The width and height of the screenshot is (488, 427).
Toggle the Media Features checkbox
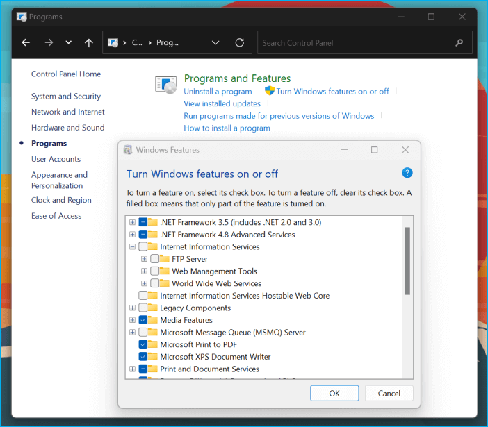(143, 320)
